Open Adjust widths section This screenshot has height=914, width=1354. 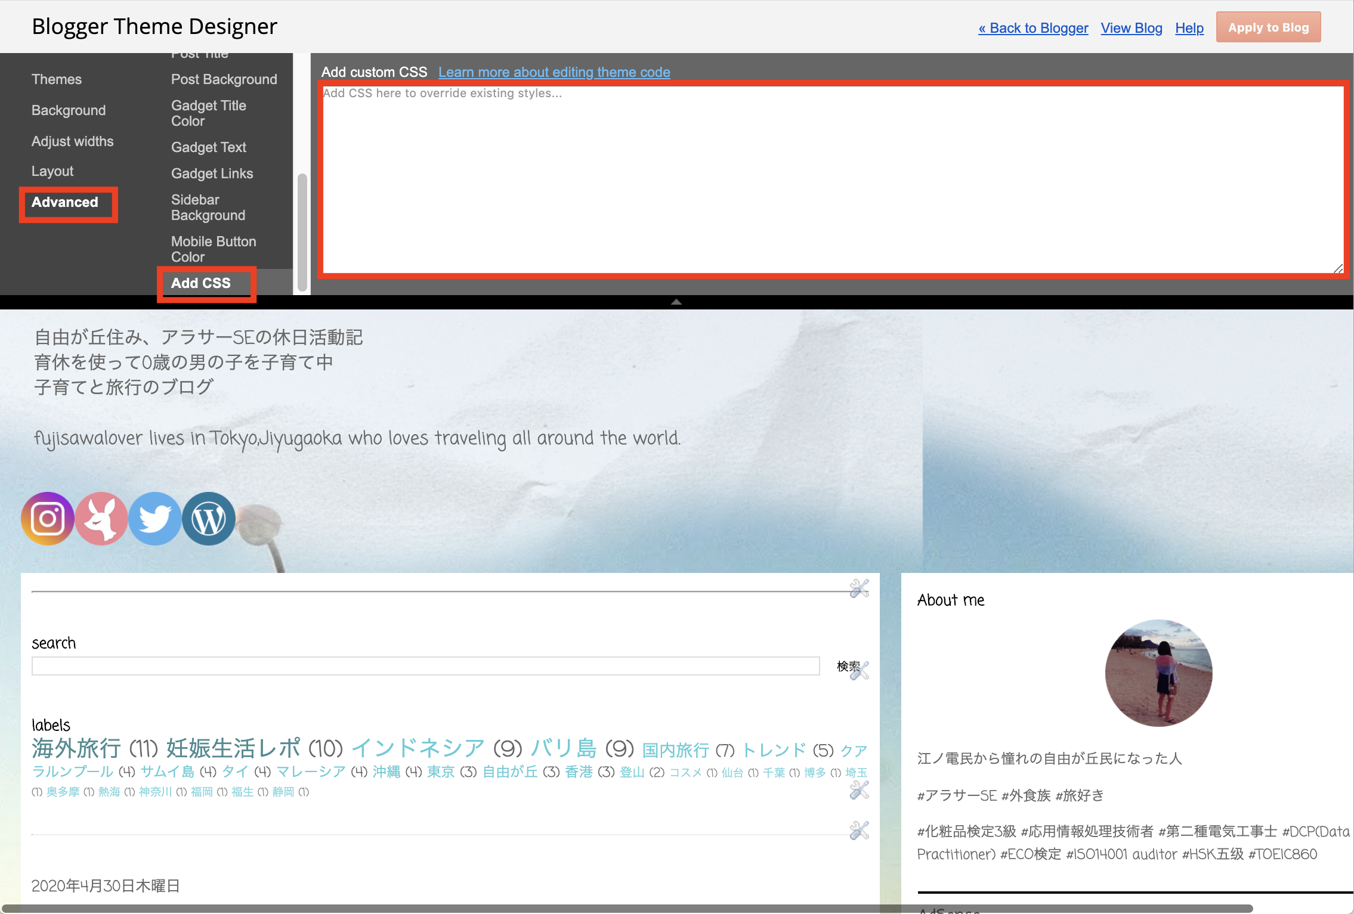pyautogui.click(x=73, y=141)
